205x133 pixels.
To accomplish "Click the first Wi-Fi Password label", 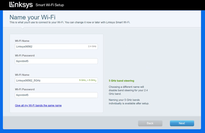I will point(25,55).
